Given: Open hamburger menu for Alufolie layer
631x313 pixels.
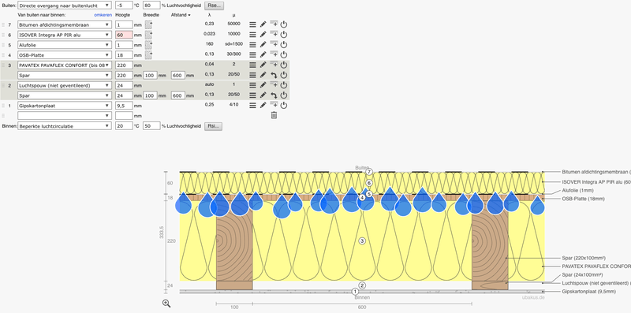Looking at the screenshot, I should 252,45.
